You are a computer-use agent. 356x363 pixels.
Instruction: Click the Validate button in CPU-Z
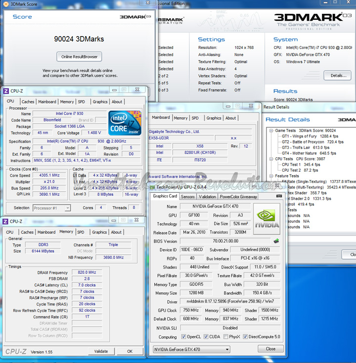(101, 351)
